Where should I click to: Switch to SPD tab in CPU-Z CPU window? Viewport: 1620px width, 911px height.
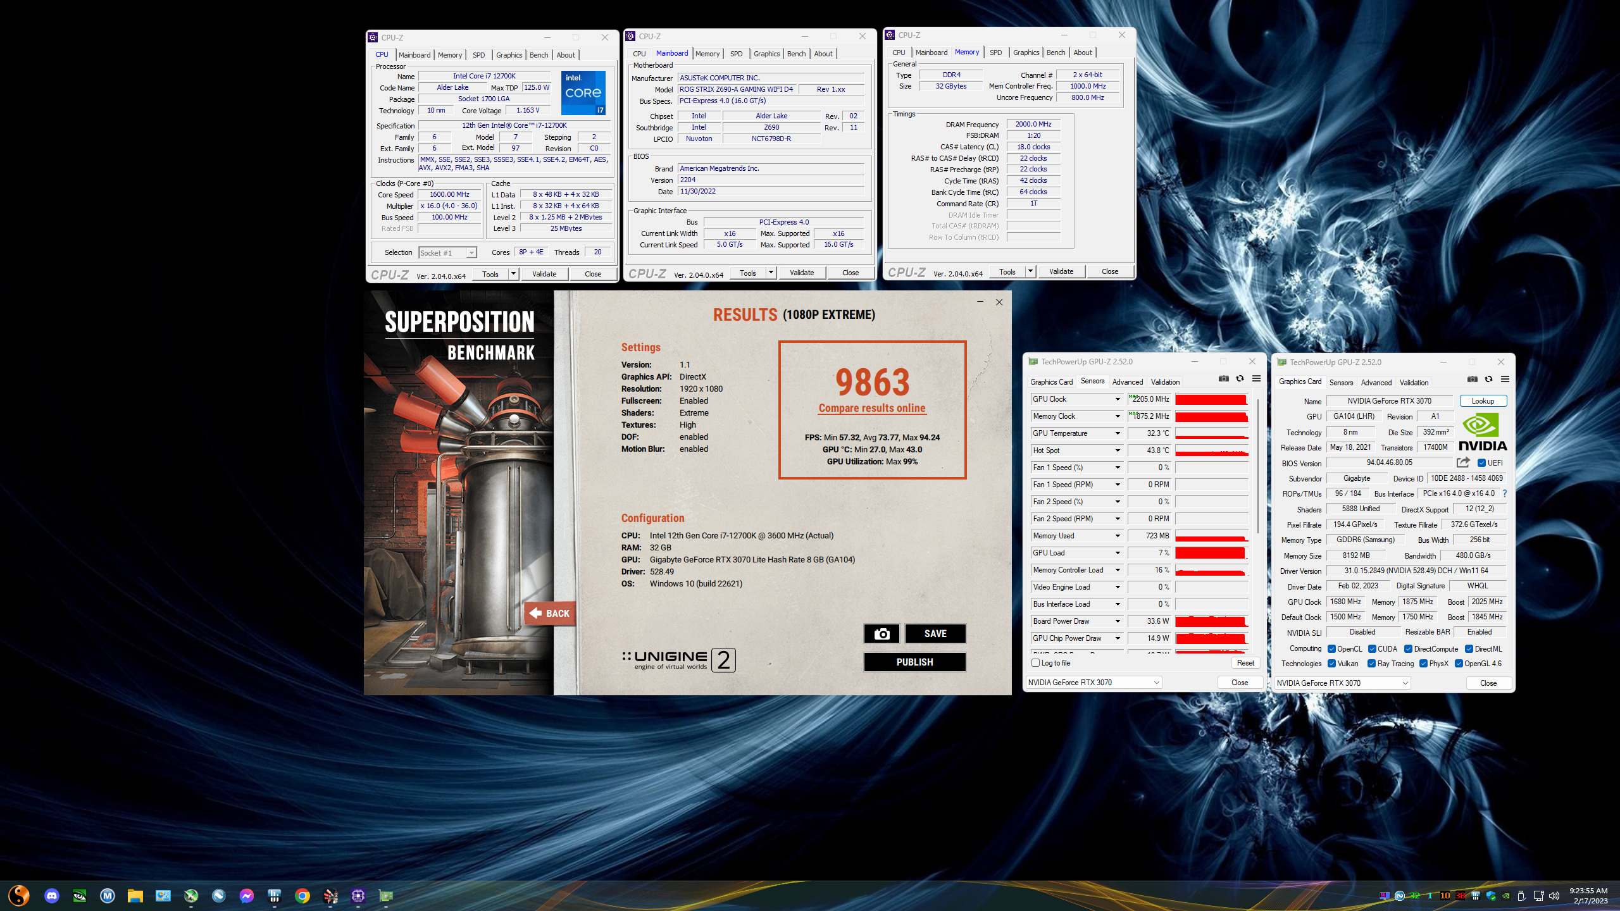click(479, 55)
